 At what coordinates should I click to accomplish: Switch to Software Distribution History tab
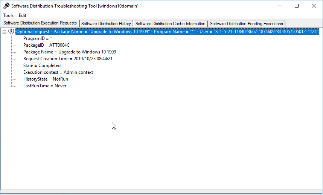(x=106, y=24)
